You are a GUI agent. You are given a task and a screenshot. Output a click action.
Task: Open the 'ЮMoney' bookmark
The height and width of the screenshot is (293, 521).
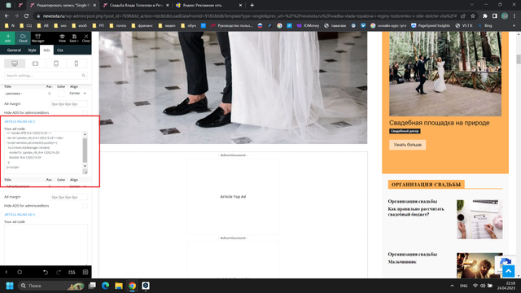tap(308, 25)
